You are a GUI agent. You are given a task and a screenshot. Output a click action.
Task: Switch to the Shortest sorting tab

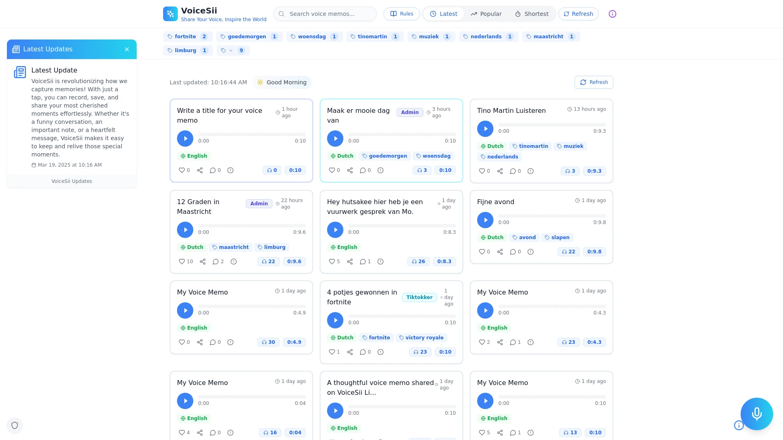tap(531, 13)
